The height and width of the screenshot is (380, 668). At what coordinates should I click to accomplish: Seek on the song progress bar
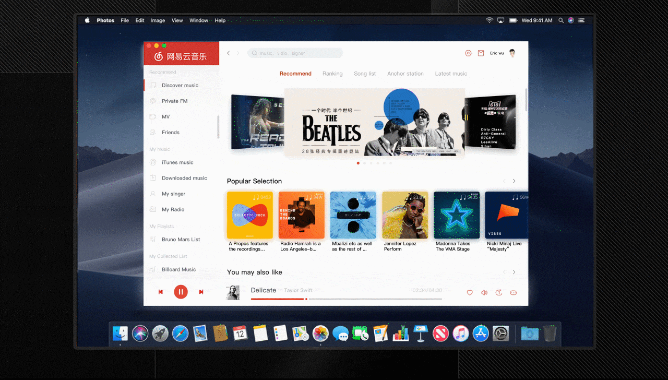347,299
